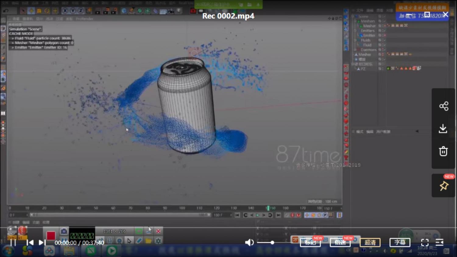This screenshot has height=257, width=457.
Task: Skip to the next video
Action: [42, 242]
